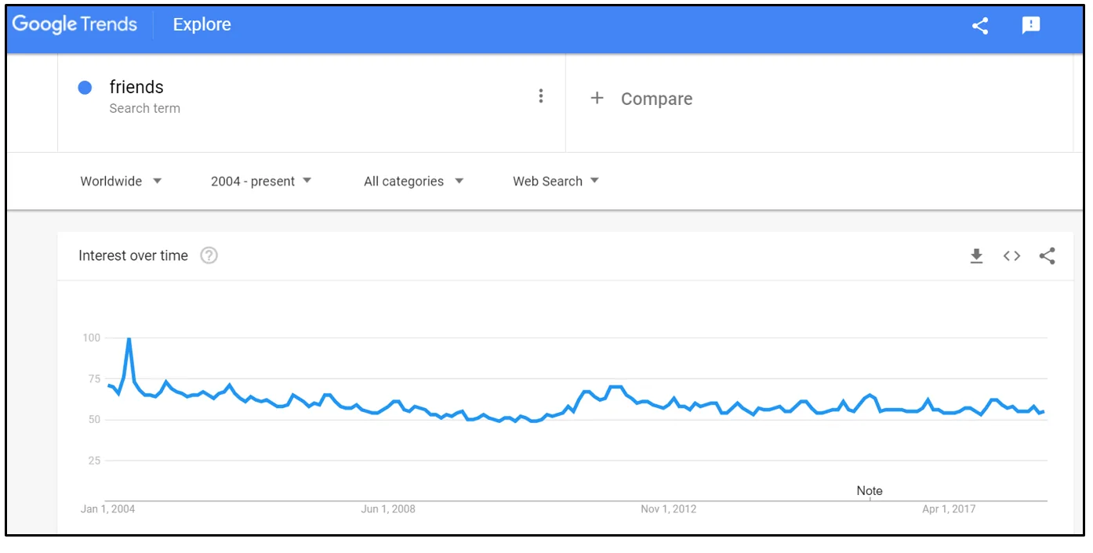
Task: Open the Worldwide region dropdown
Action: point(119,181)
